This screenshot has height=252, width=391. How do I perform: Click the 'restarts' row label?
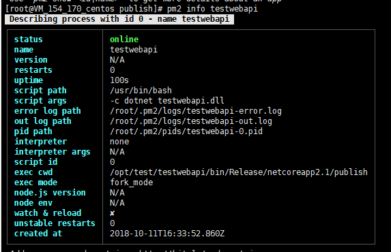click(x=33, y=70)
